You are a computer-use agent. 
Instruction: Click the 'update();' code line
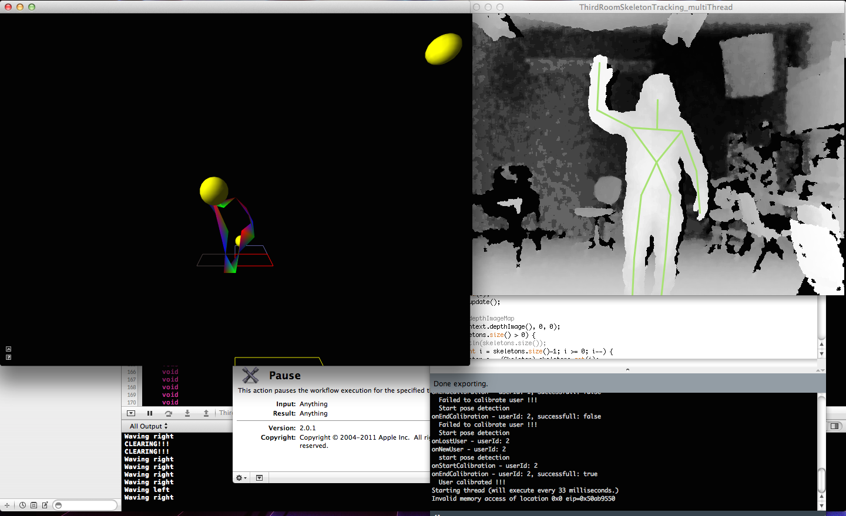click(x=485, y=302)
